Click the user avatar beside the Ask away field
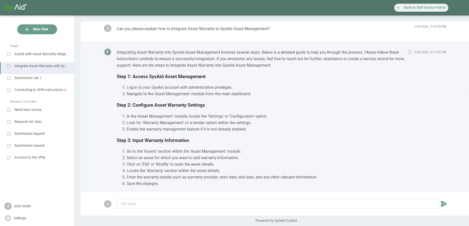The image size is (469, 226). point(108,204)
